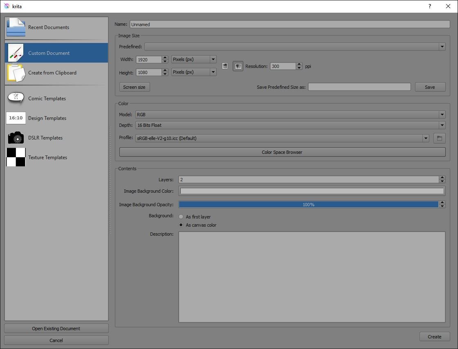Decrease the Layers count
The width and height of the screenshot is (458, 349).
tap(442, 181)
